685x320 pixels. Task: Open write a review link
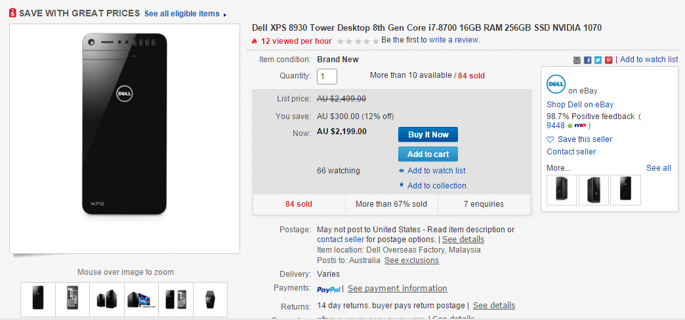[453, 40]
